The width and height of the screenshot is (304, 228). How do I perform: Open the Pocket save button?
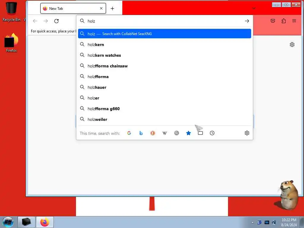point(273,21)
